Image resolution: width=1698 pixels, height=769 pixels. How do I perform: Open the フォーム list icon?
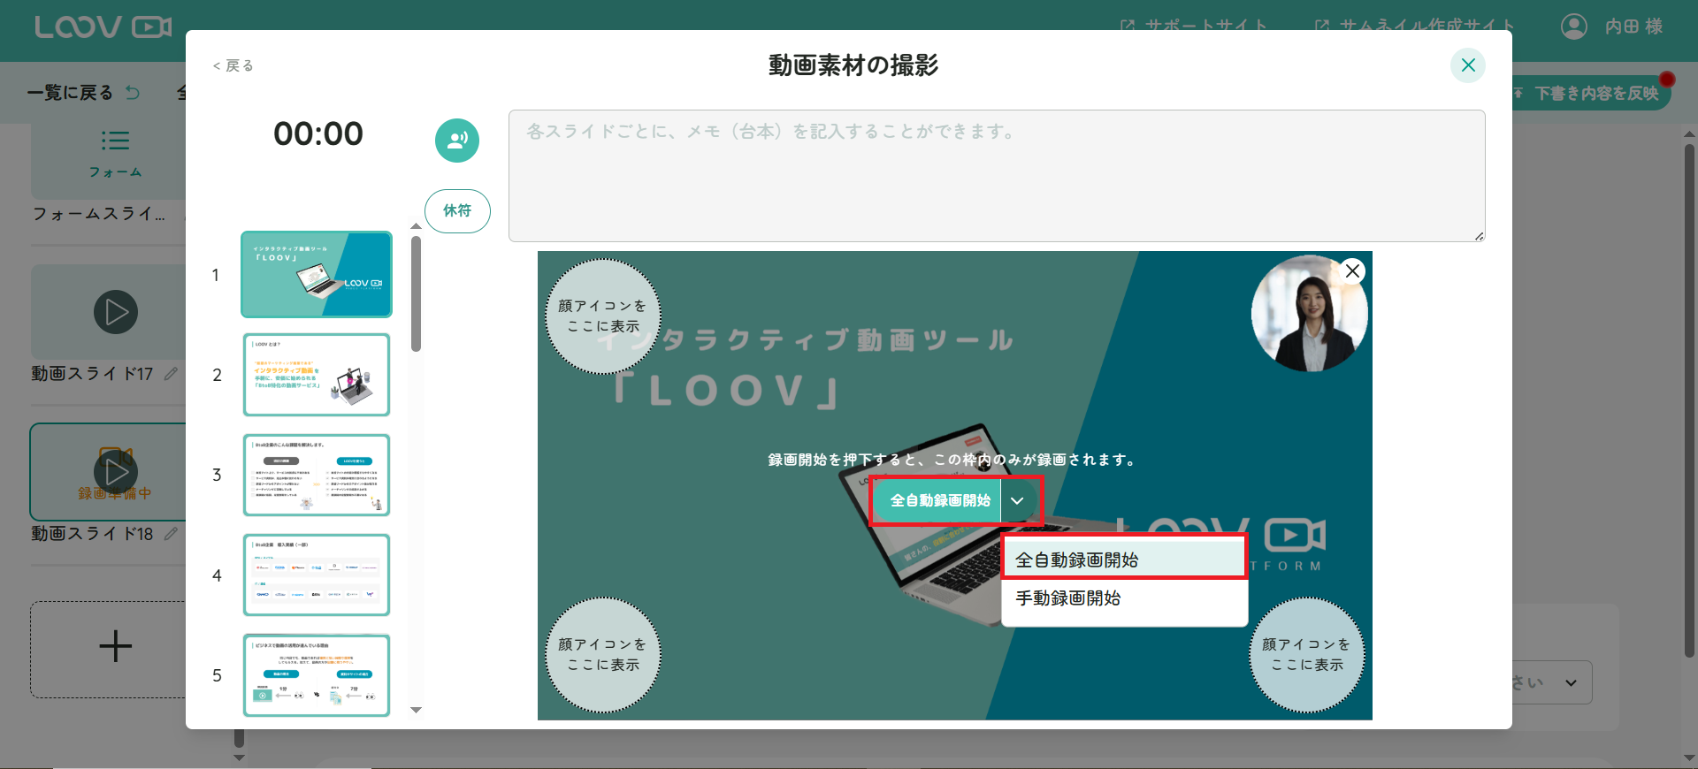point(115,141)
